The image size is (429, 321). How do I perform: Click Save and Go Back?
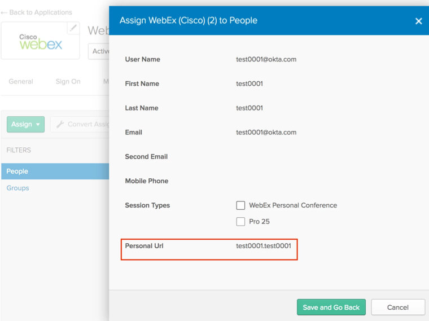[331, 307]
